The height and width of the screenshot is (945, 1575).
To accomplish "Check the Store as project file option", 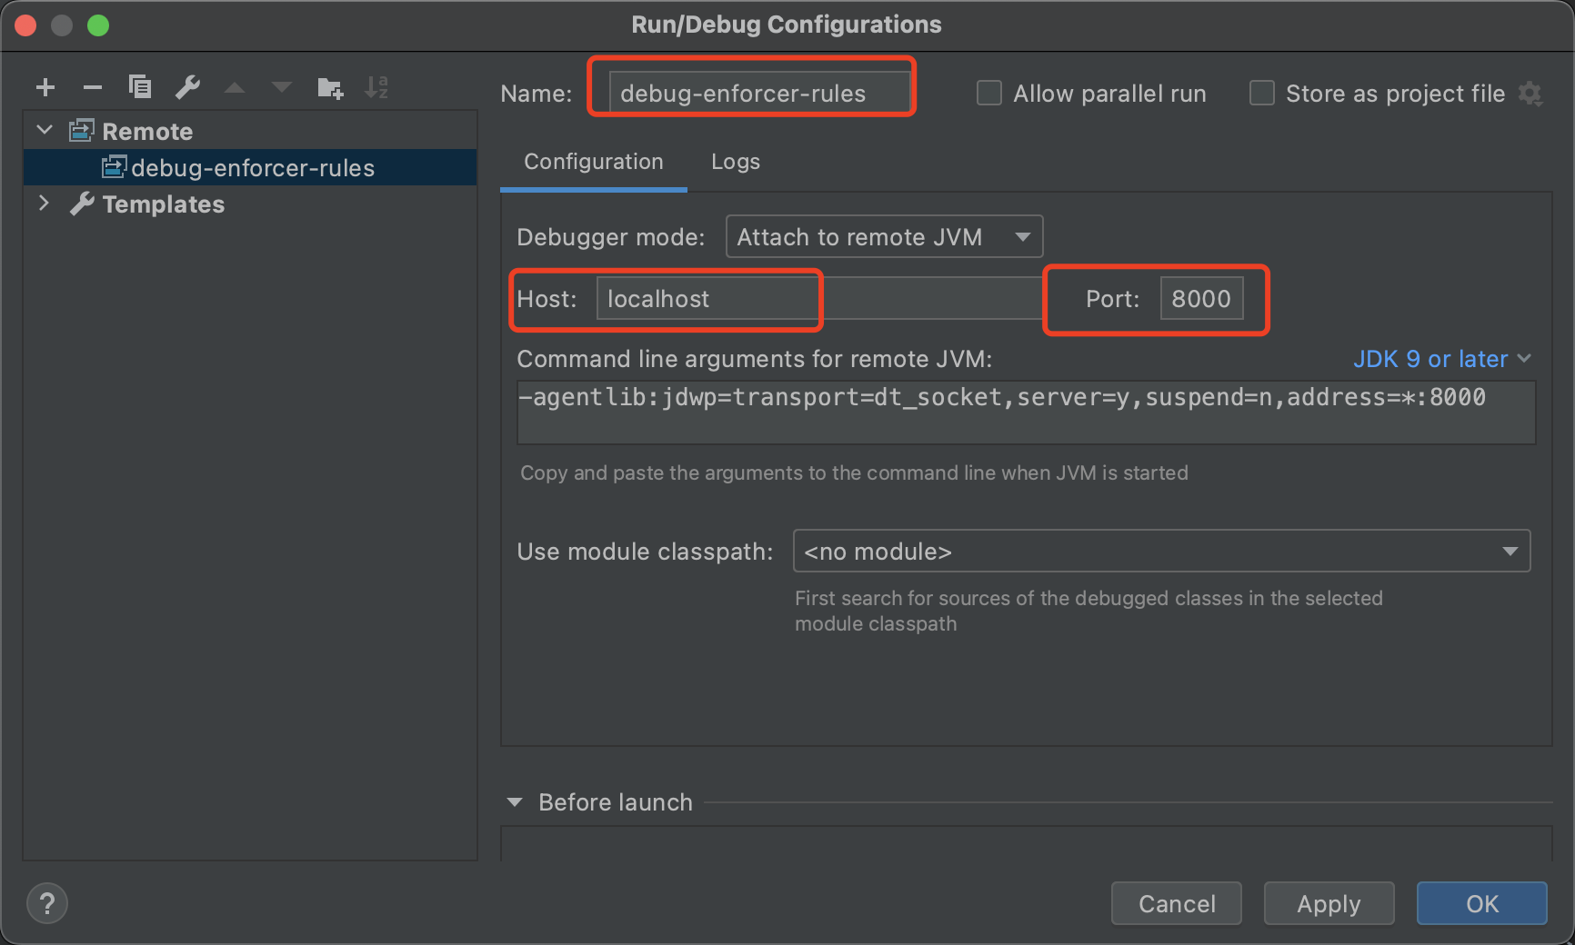I will click(1262, 94).
